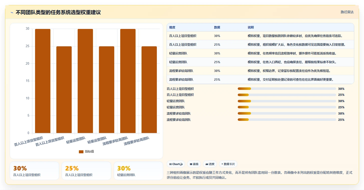The height and width of the screenshot is (190, 364).
Task: Click the y-axis tick label 10
Action: pos(28,98)
